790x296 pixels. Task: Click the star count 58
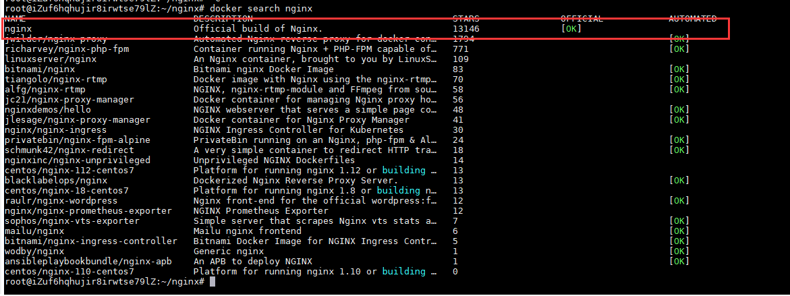pyautogui.click(x=458, y=89)
